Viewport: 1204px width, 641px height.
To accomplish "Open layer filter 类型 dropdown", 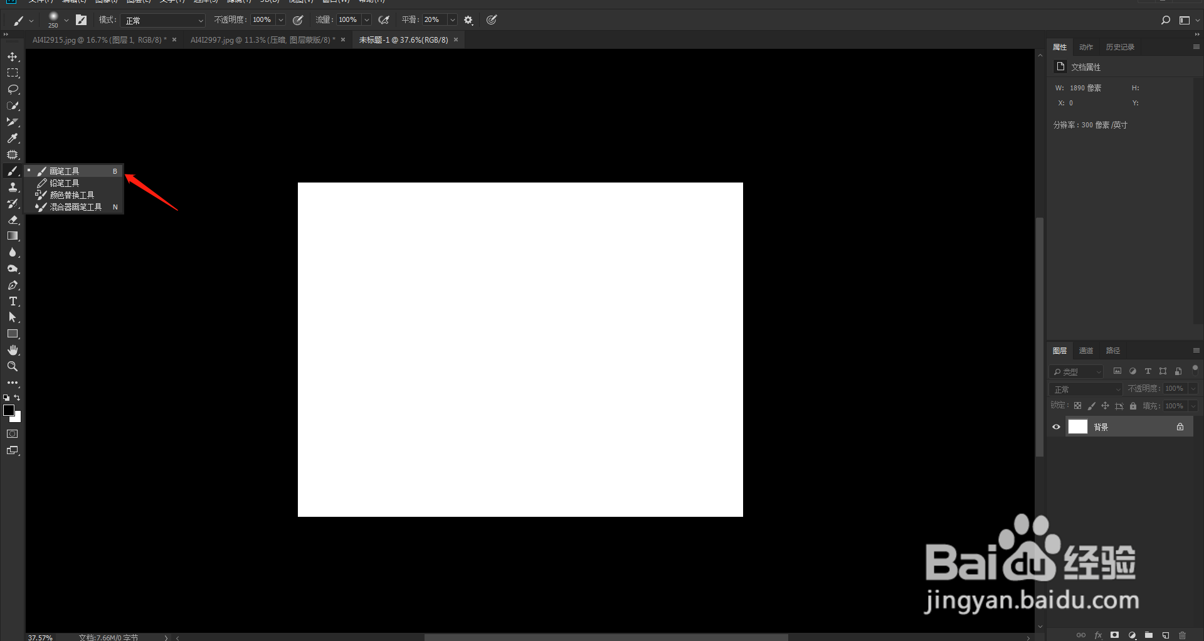I will 1076,372.
